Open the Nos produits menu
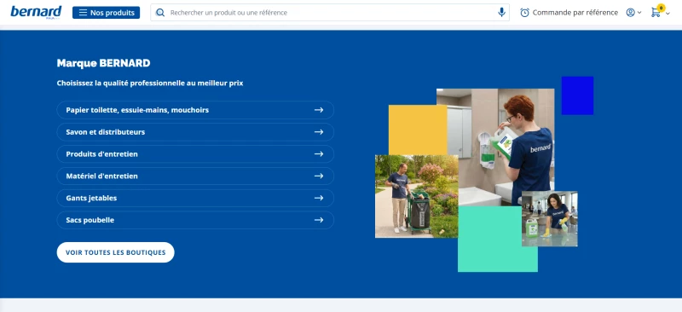682x312 pixels. tap(106, 13)
